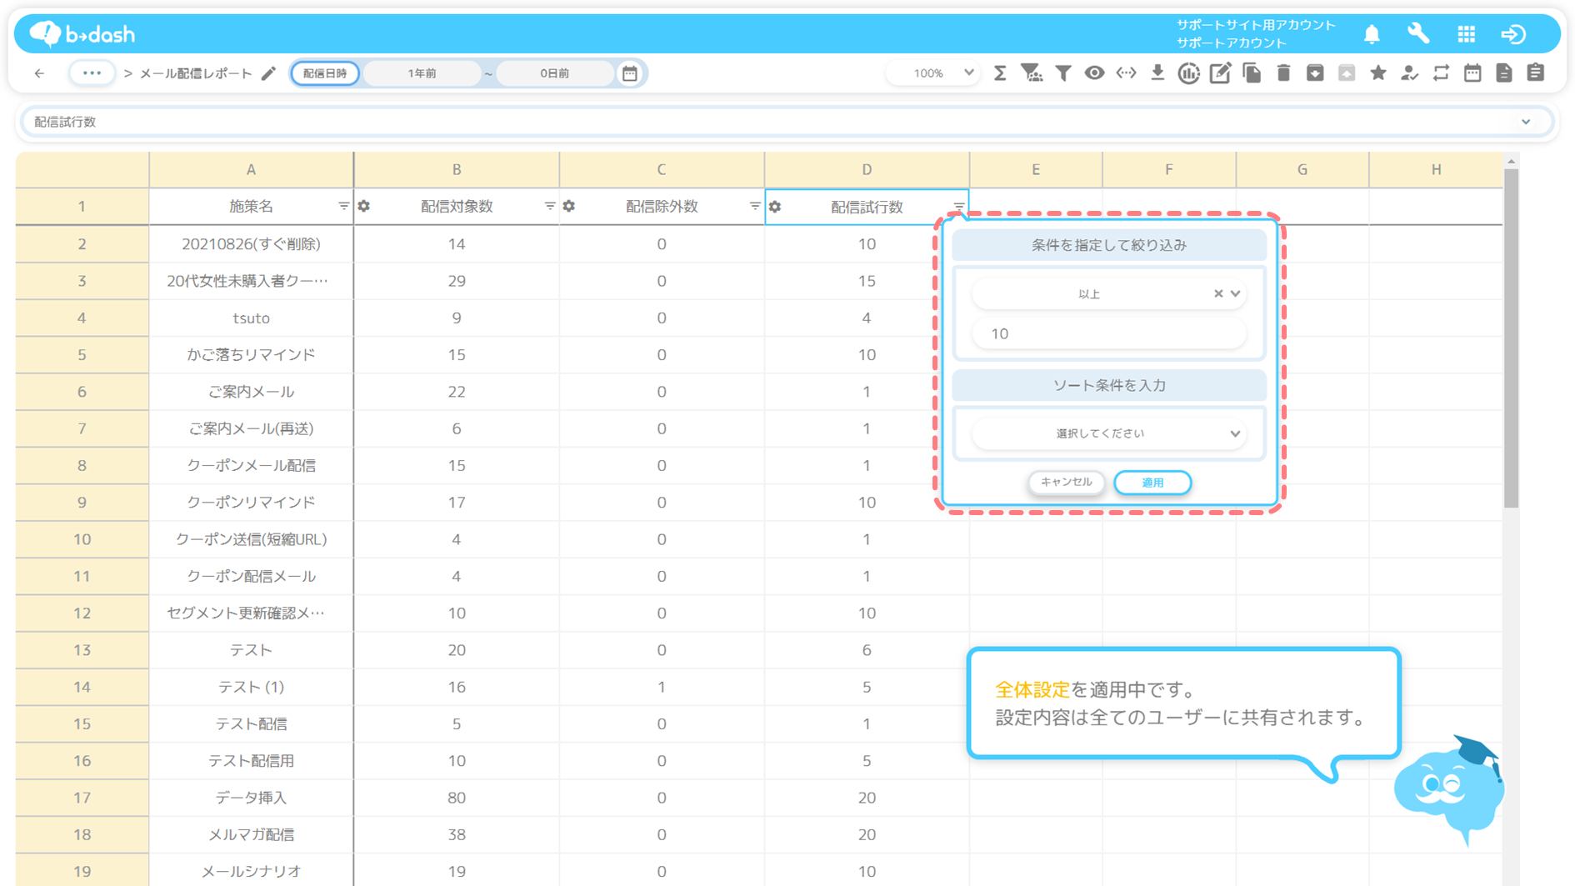The image size is (1575, 886).
Task: Select column A header
Action: click(251, 169)
